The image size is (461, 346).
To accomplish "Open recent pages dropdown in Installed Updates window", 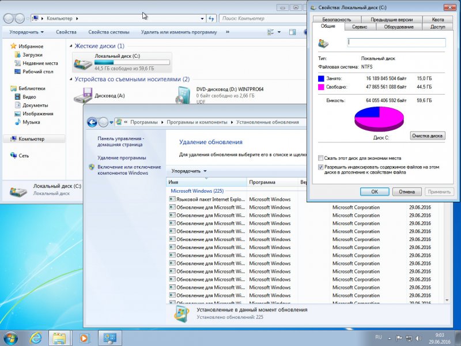I will 111,122.
